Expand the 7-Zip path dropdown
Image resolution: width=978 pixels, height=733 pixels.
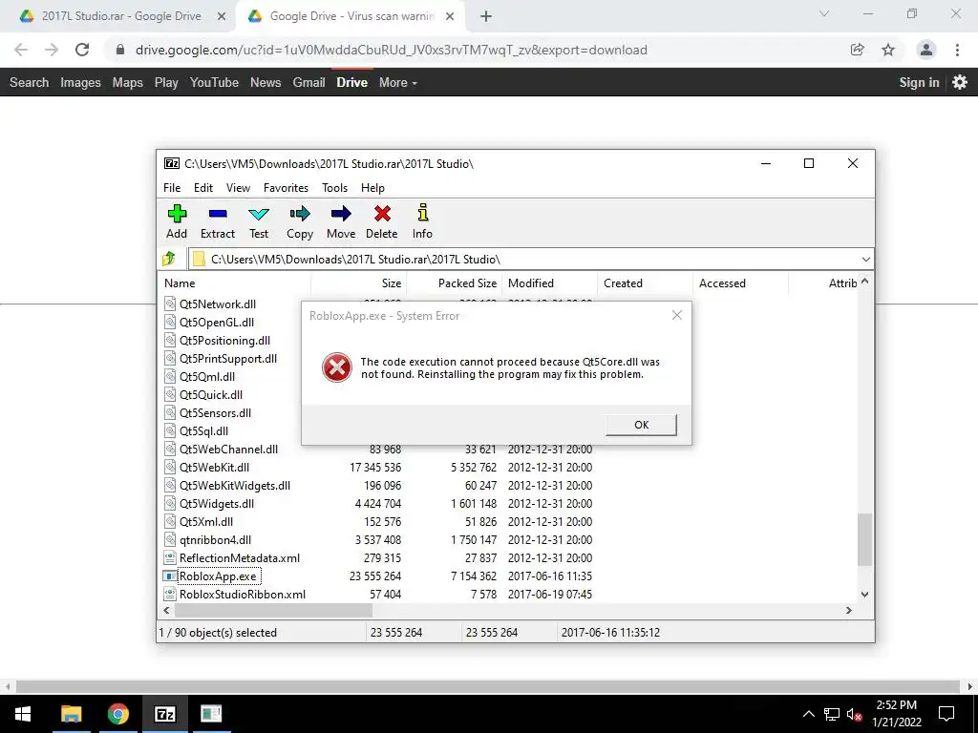(865, 260)
